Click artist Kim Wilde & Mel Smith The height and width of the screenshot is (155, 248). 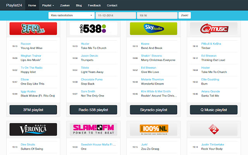pos(156,91)
